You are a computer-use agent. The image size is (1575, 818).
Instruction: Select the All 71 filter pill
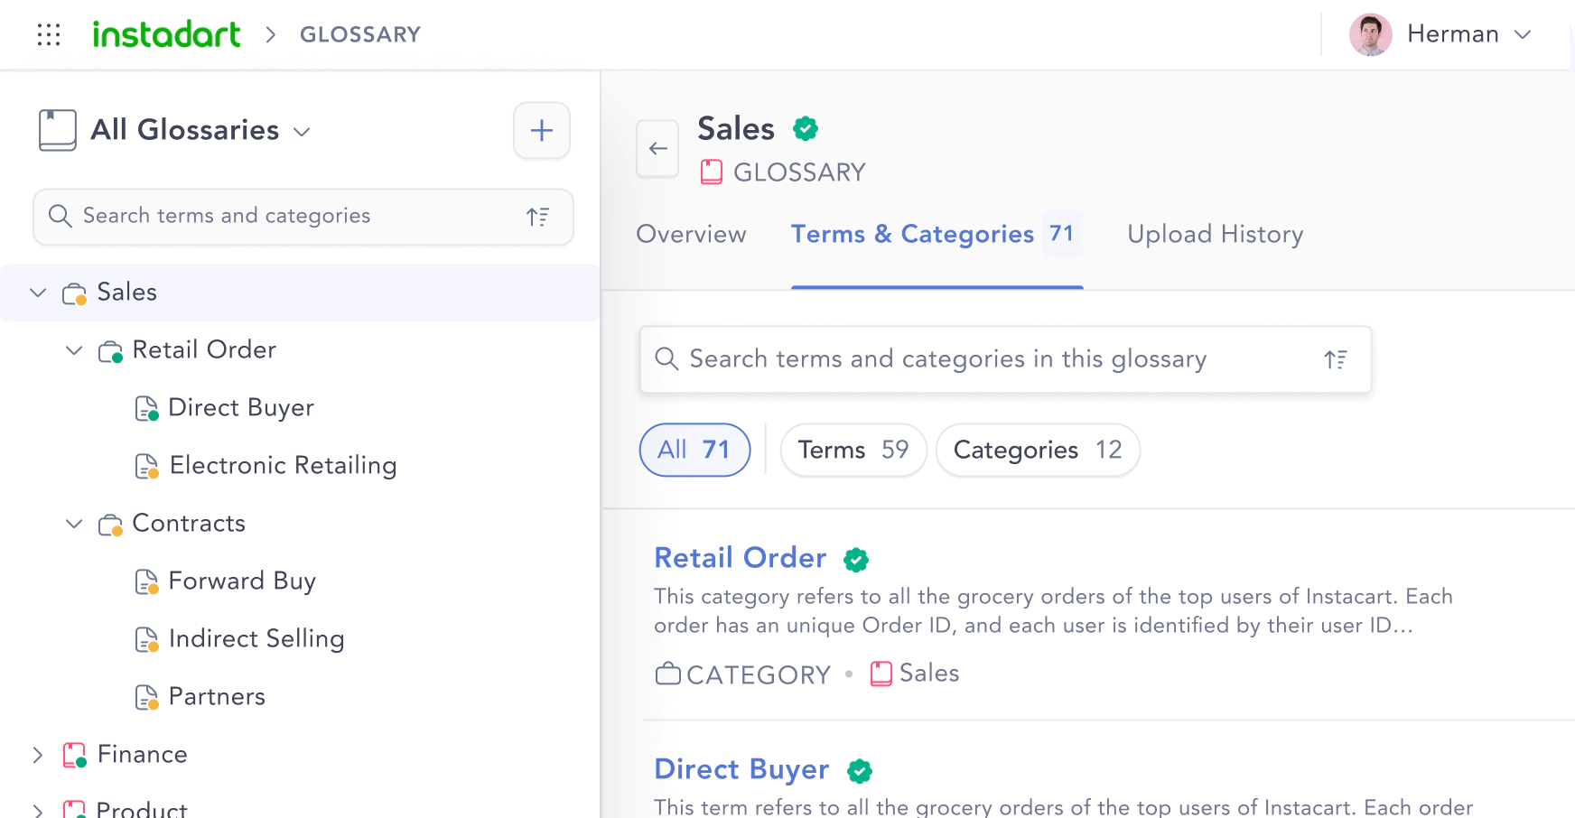click(694, 450)
